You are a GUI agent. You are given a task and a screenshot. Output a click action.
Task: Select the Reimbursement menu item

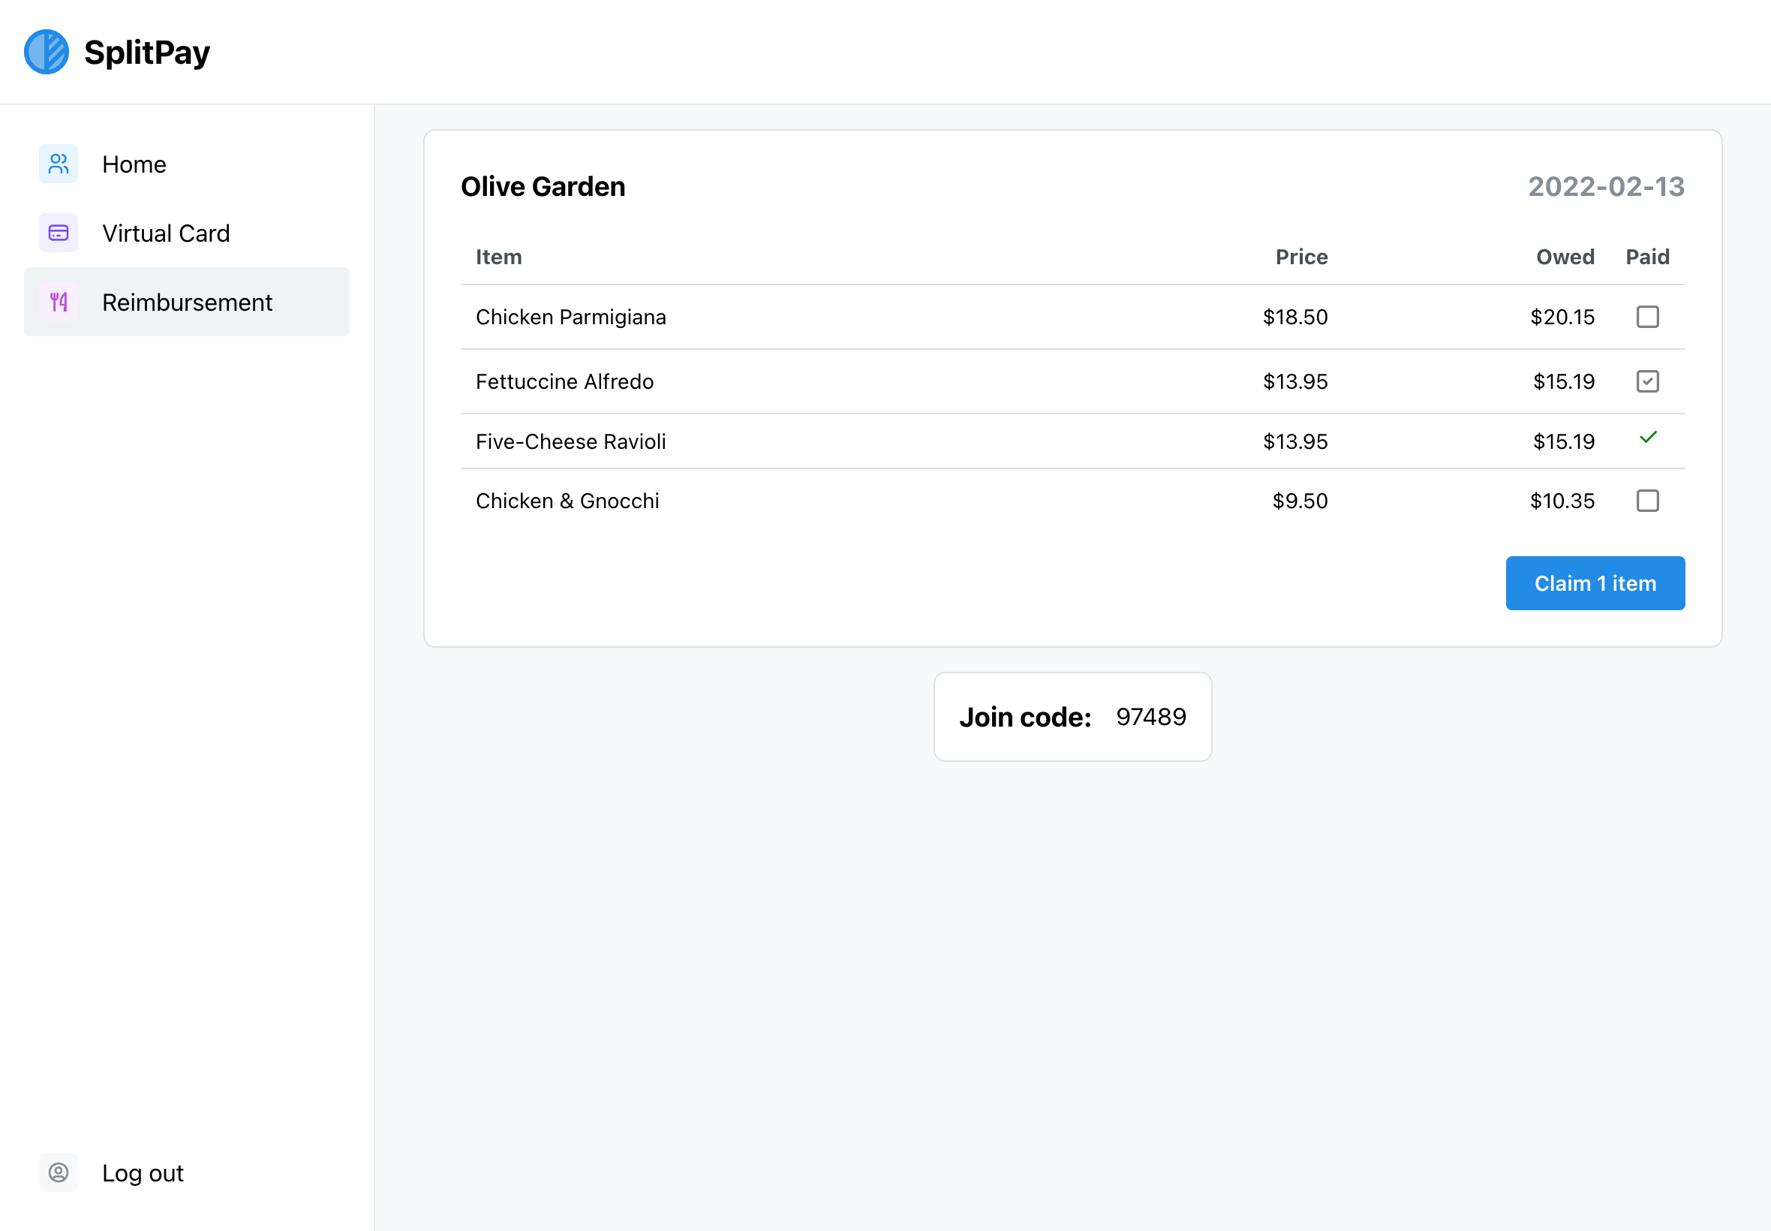(187, 302)
